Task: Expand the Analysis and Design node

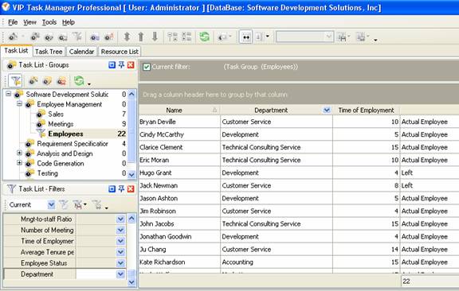Action: coord(19,153)
